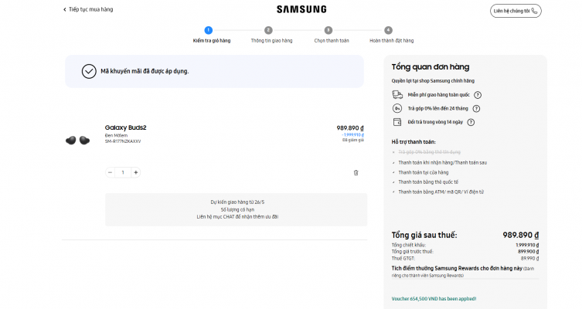Go to step 4 'Hoàn thành đặt hàng'
The height and width of the screenshot is (309, 582).
coord(388,30)
